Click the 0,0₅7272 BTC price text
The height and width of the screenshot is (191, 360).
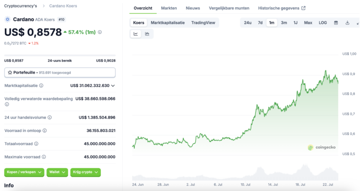(x=15, y=43)
